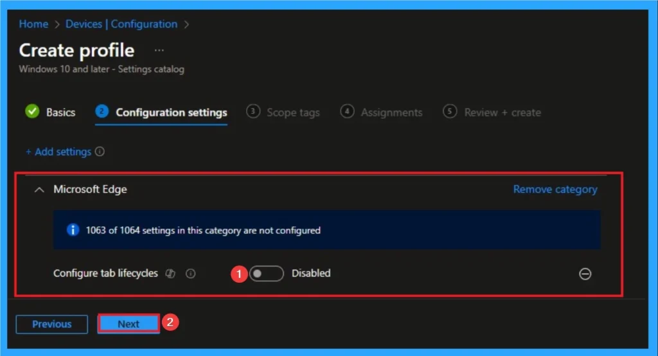Click the Next button
Image resolution: width=658 pixels, height=356 pixels.
pyautogui.click(x=129, y=324)
